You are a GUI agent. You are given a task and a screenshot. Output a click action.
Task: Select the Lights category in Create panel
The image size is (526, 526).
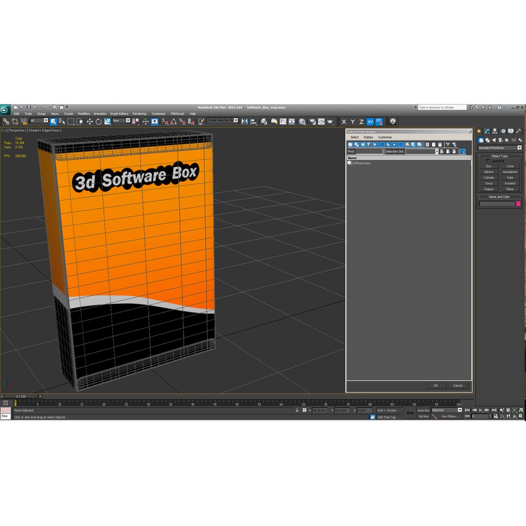click(x=494, y=140)
